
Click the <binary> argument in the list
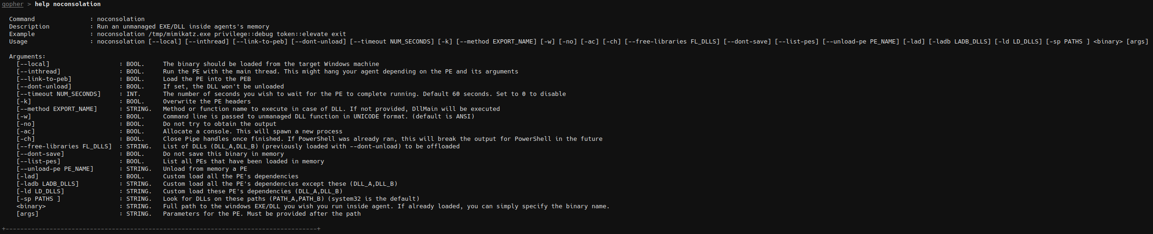(x=31, y=206)
